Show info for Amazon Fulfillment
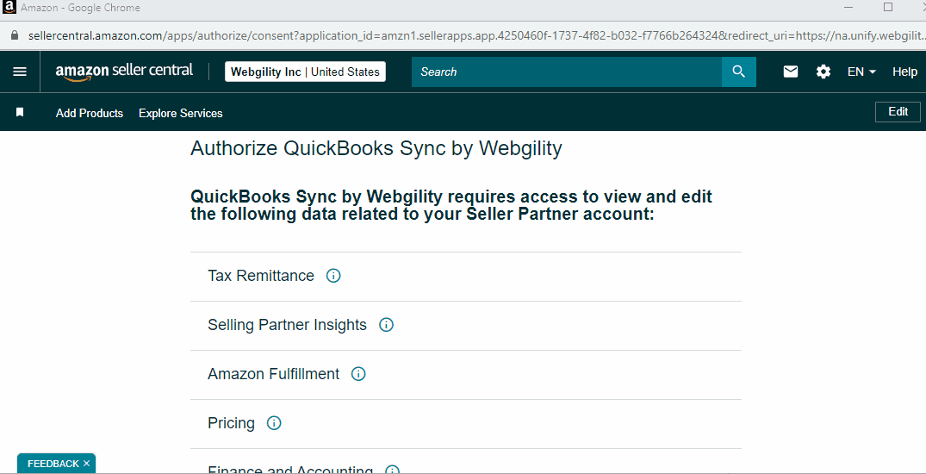 click(358, 374)
